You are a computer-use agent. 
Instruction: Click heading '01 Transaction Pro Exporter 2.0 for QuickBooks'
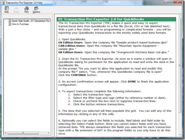click(x=101, y=19)
